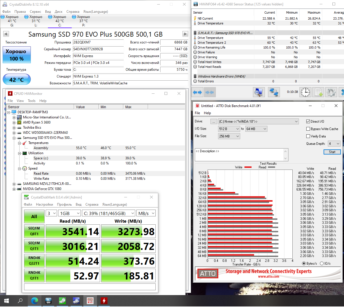Select NB Current sensor row in HWiNFO
Image resolution: width=344 pixels, height=307 pixels.
pos(268,18)
